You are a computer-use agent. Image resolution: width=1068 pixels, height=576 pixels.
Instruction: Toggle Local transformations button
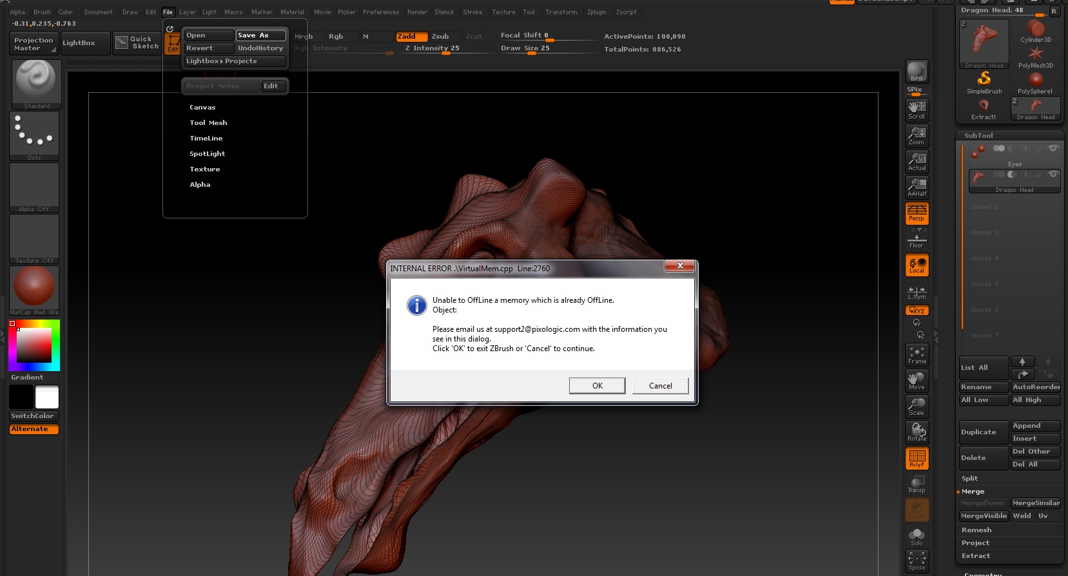tap(917, 265)
